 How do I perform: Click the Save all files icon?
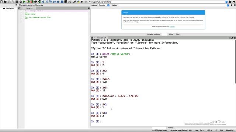13,2
